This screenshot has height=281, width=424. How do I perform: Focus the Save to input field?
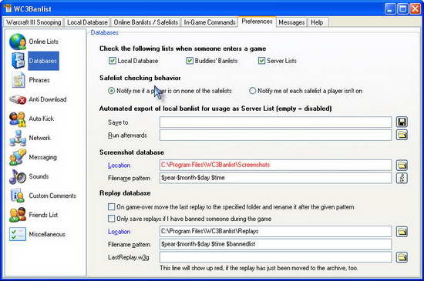coord(275,122)
